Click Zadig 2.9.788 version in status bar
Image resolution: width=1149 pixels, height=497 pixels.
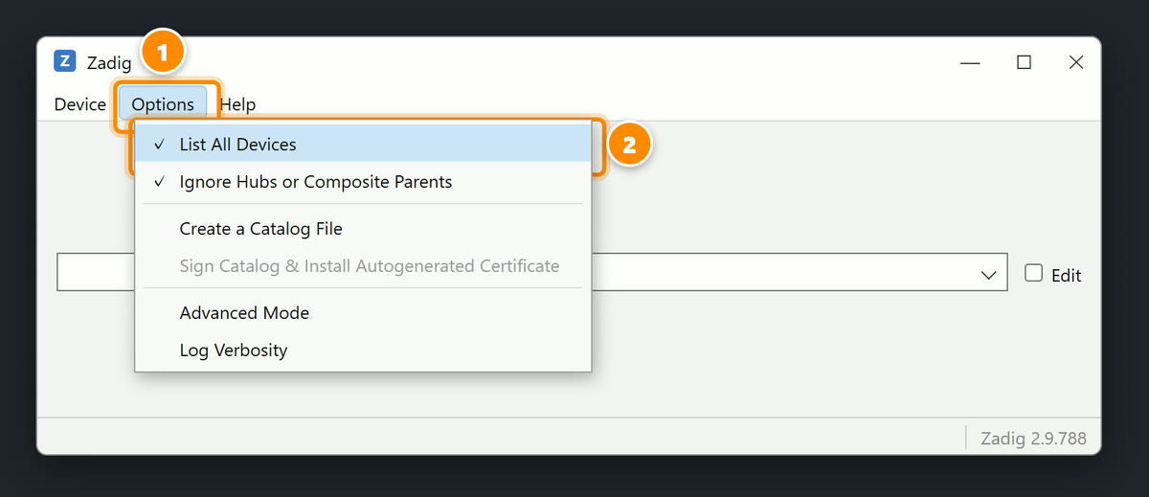pos(1033,439)
